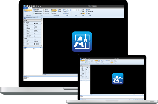
Task: Click the black background toggle button
Action: point(54,10)
